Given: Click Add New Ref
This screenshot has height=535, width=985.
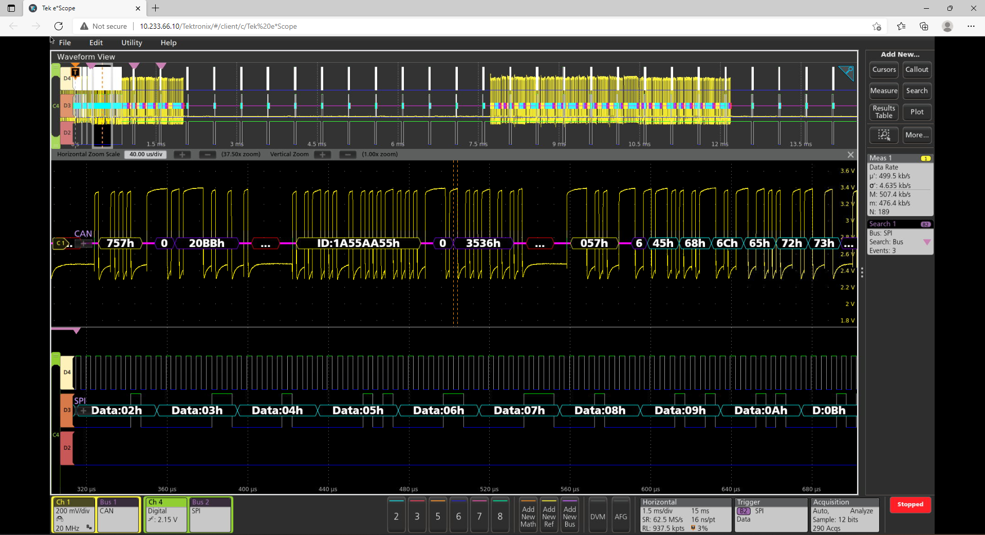Looking at the screenshot, I should pyautogui.click(x=549, y=515).
